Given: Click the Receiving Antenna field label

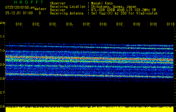Looking at the screenshot, I should (x=67, y=13).
